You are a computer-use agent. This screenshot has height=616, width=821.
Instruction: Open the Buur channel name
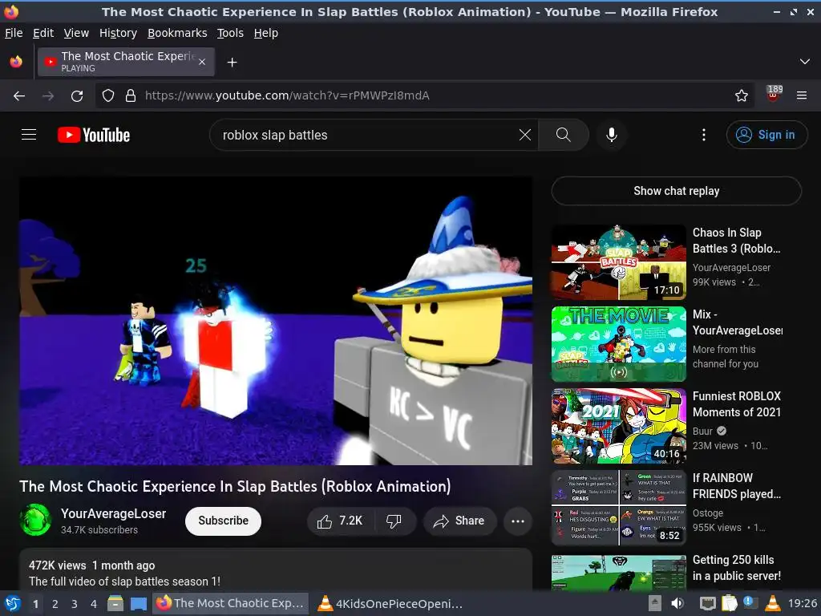pos(702,431)
